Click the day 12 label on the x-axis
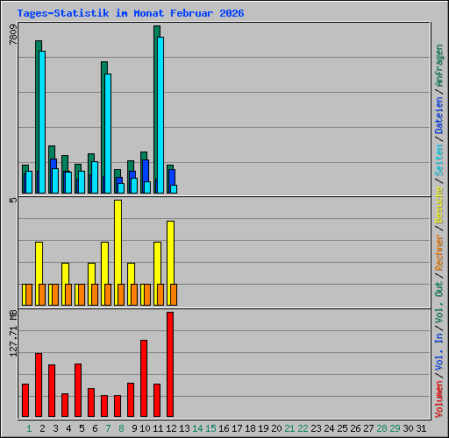This screenshot has width=449, height=438. pyautogui.click(x=171, y=428)
